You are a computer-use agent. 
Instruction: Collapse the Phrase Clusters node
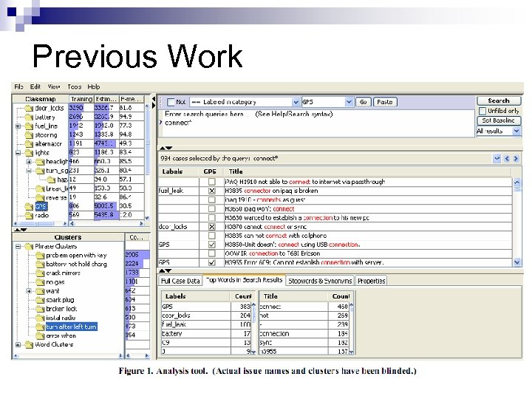[x=18, y=246]
